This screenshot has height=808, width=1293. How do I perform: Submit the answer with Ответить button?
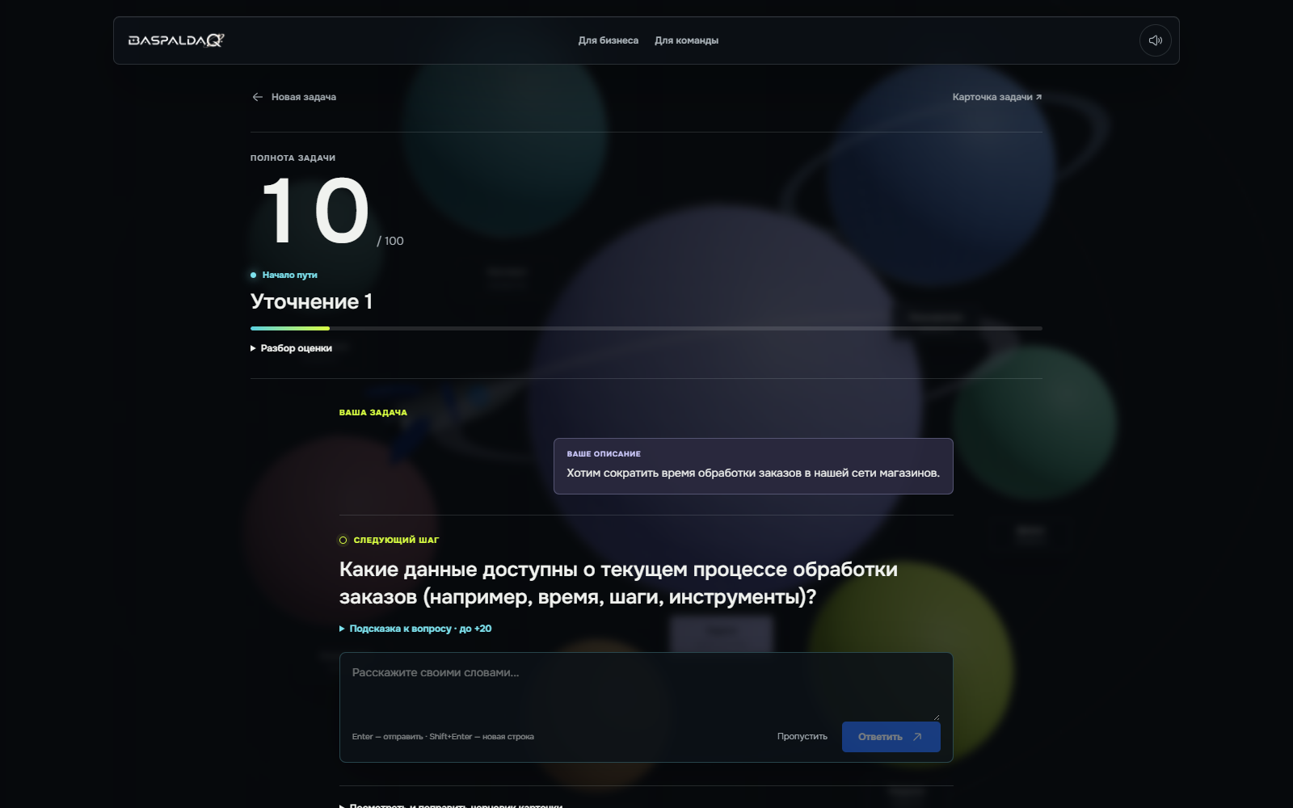tap(891, 737)
